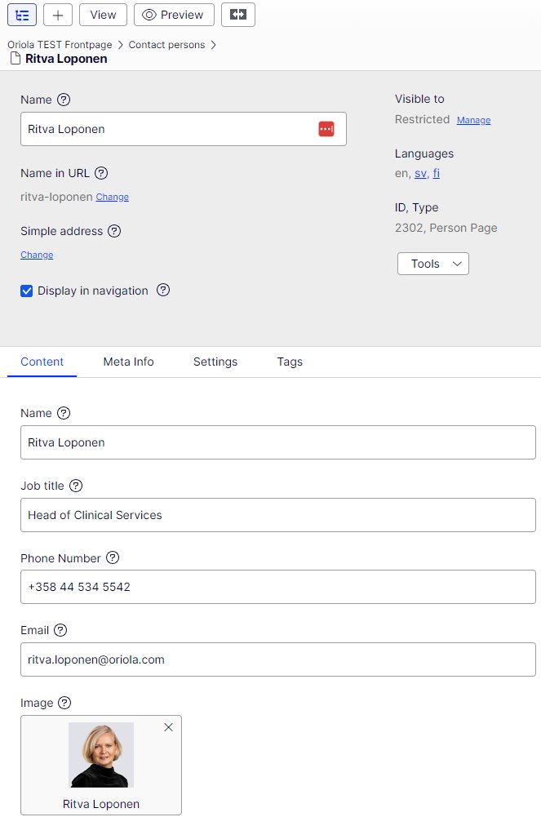Click Manage link for visibility

click(x=473, y=120)
